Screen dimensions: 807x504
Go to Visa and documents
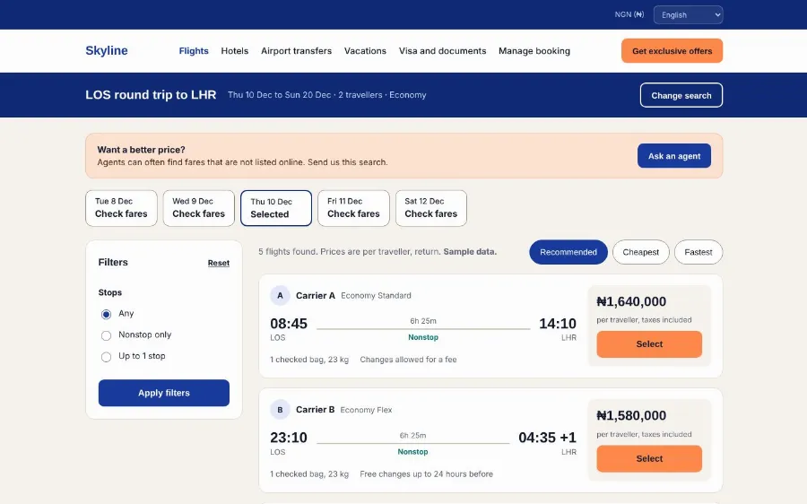(x=443, y=51)
